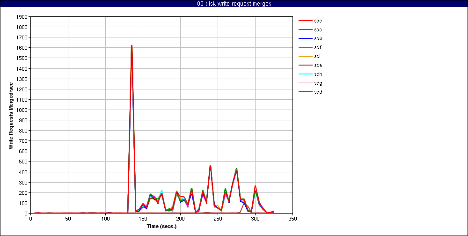Click the peak near 450 at 240 seconds
The image size is (468, 236).
coord(211,166)
